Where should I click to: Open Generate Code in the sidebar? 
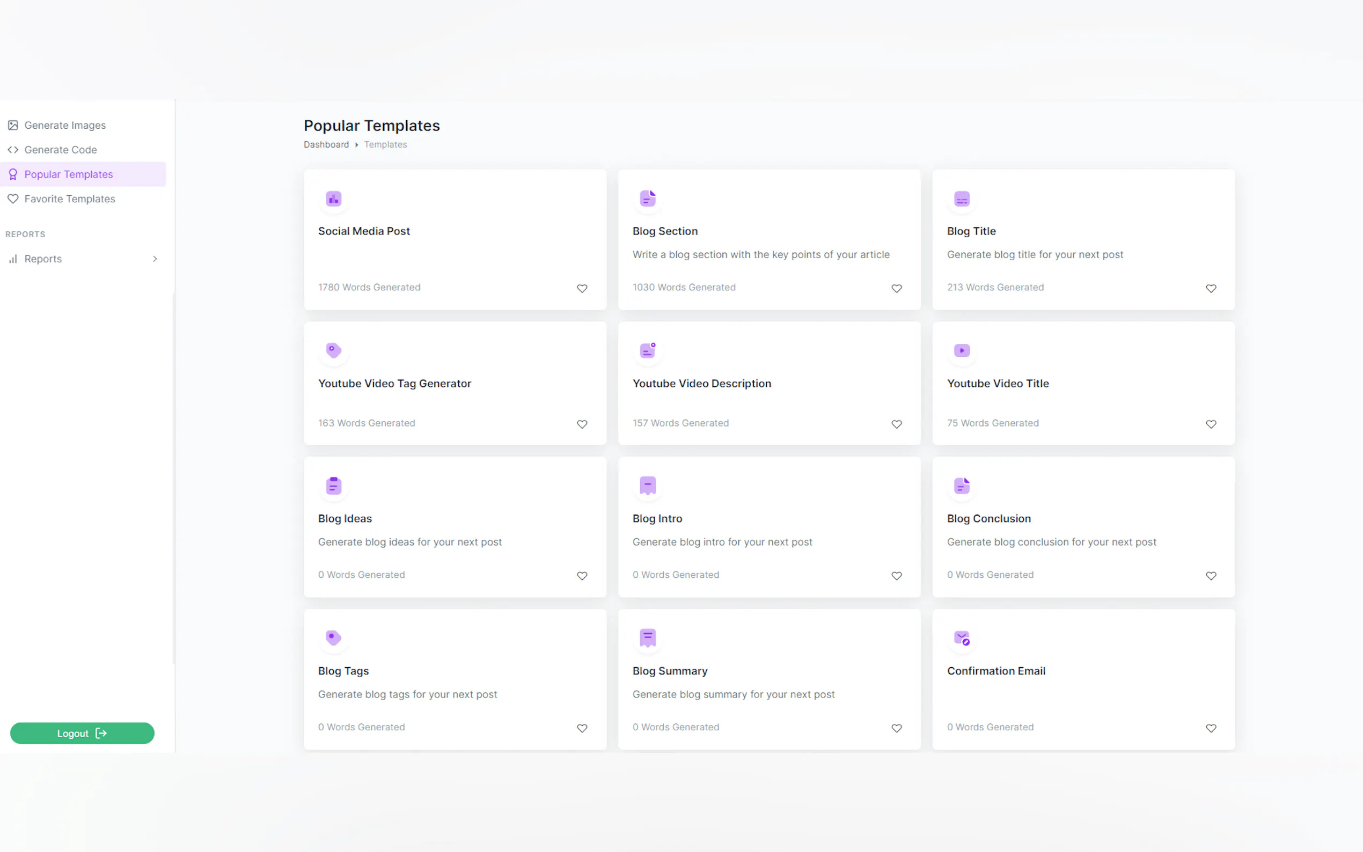point(60,150)
